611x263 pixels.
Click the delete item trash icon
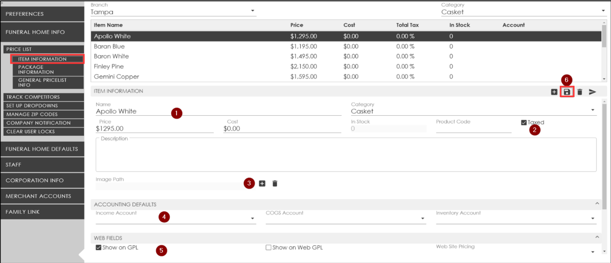click(579, 92)
